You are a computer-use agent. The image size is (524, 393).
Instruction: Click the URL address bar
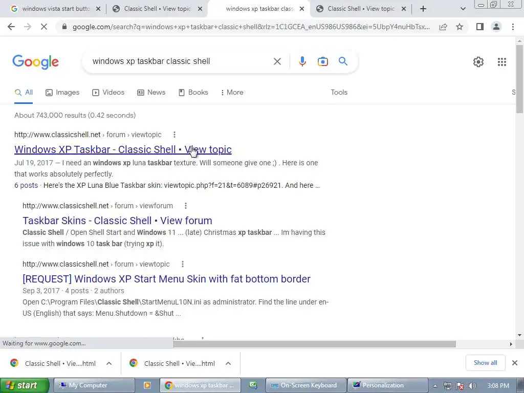click(x=251, y=27)
